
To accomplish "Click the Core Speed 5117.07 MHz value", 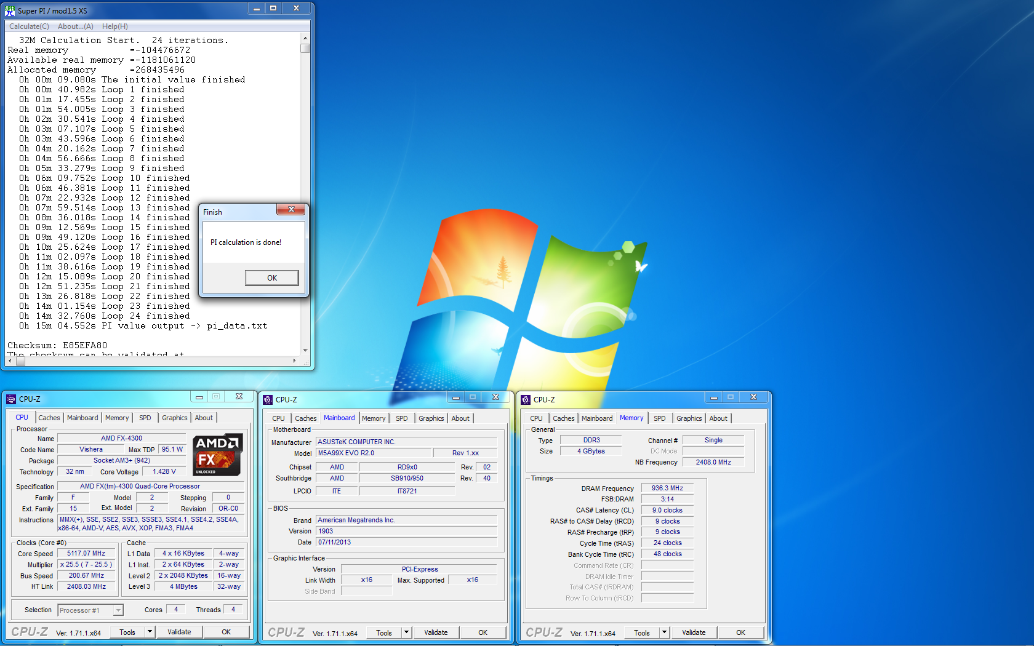I will 86,553.
